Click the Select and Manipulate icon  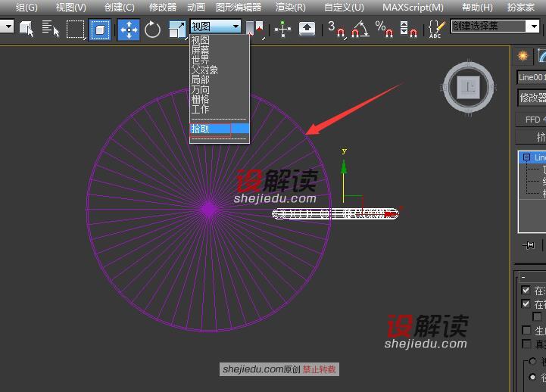(282, 29)
